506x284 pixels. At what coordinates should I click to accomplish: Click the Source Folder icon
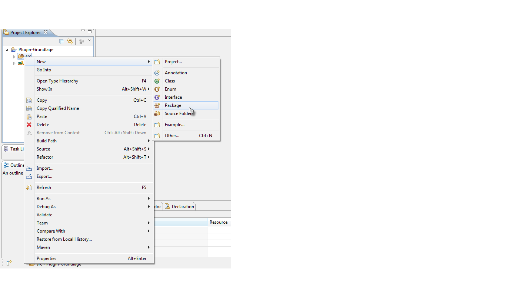point(157,114)
